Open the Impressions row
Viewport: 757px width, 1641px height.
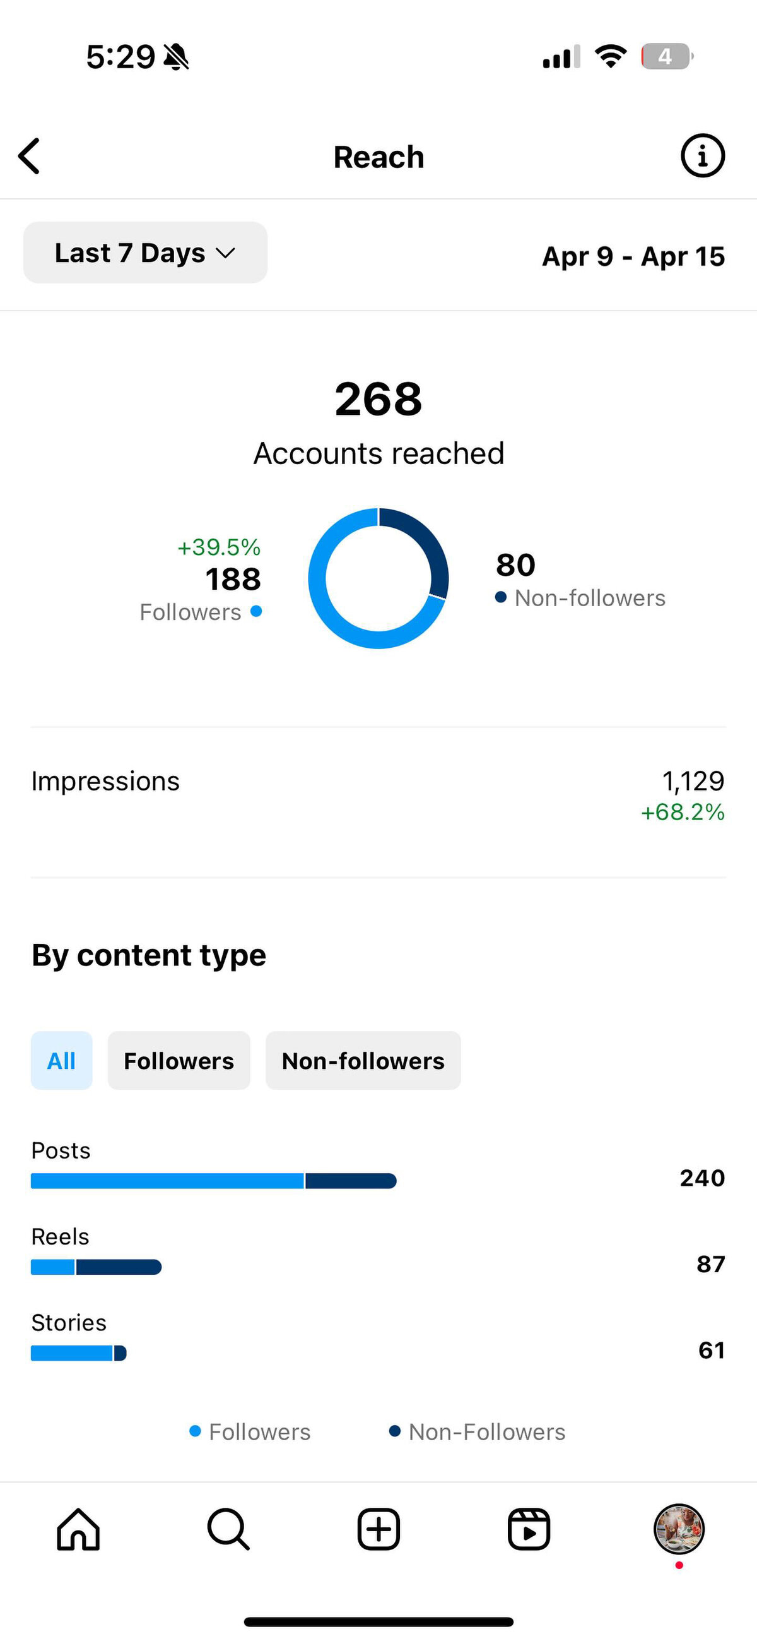pos(378,796)
